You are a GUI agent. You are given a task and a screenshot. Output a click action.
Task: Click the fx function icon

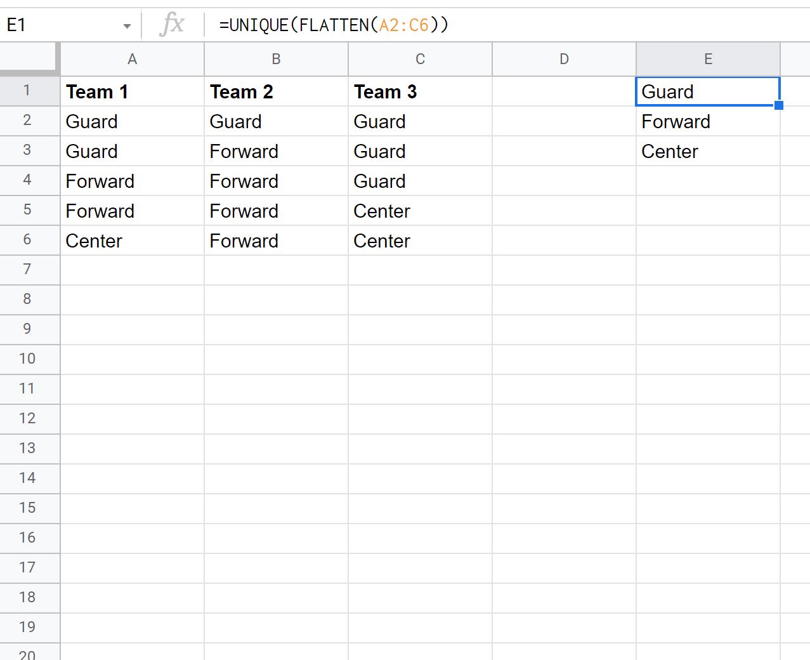(x=172, y=25)
